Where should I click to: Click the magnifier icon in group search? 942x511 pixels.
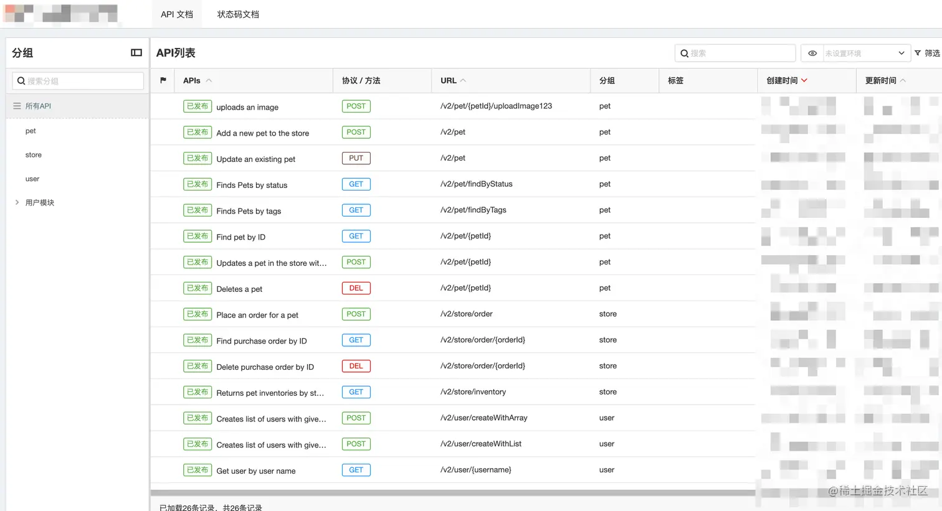coord(21,81)
